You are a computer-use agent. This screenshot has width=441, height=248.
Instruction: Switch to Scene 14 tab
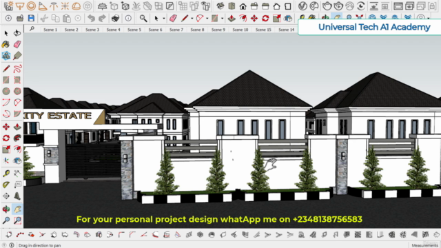[287, 30]
